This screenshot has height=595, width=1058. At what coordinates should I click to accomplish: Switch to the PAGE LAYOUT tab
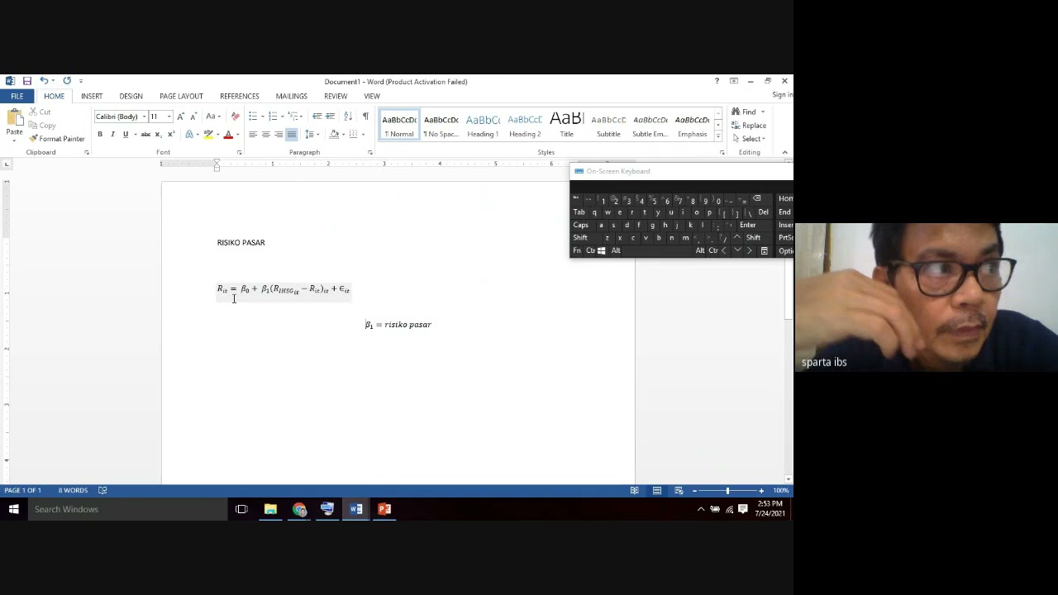point(181,96)
